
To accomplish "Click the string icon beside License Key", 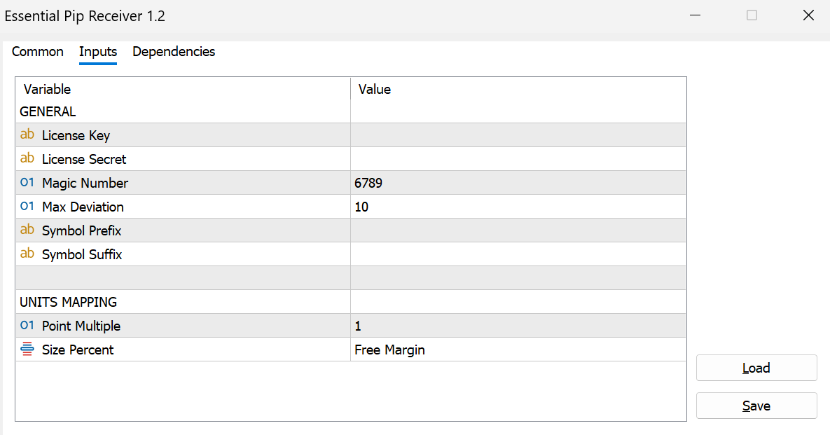I will (x=27, y=134).
